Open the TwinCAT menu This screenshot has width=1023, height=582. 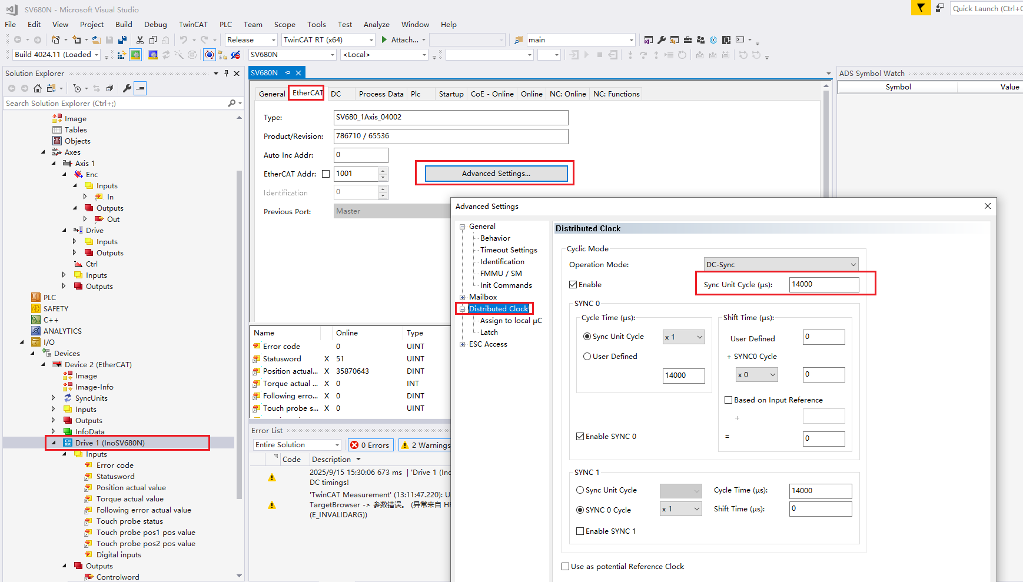(x=193, y=25)
